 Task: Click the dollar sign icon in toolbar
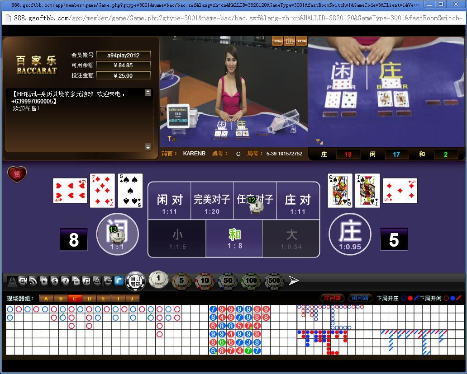pos(55,281)
